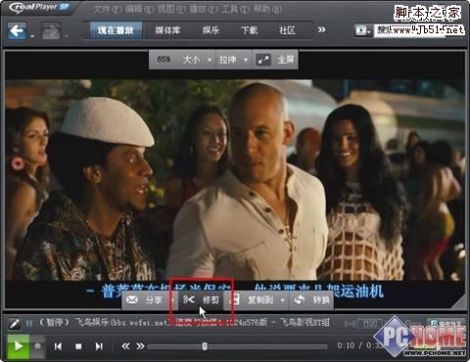This screenshot has height=362, width=470.
Task: Open the 编辑 menu
Action: click(x=139, y=9)
